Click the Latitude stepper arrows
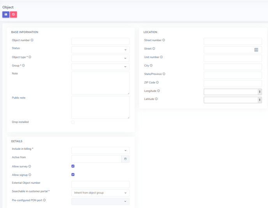This screenshot has height=208, width=268. point(259,100)
